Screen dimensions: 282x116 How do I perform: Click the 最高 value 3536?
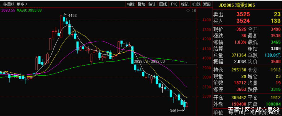click(276, 36)
